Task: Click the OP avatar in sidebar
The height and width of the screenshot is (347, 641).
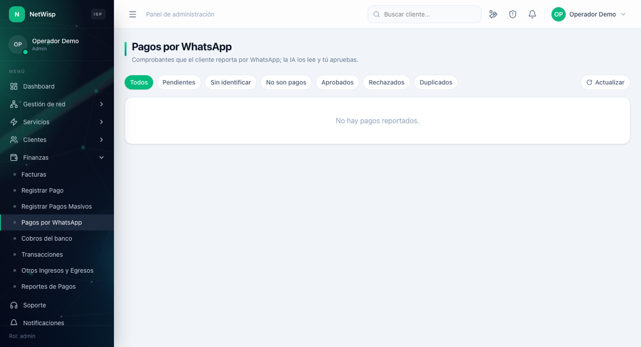Action: (x=18, y=44)
